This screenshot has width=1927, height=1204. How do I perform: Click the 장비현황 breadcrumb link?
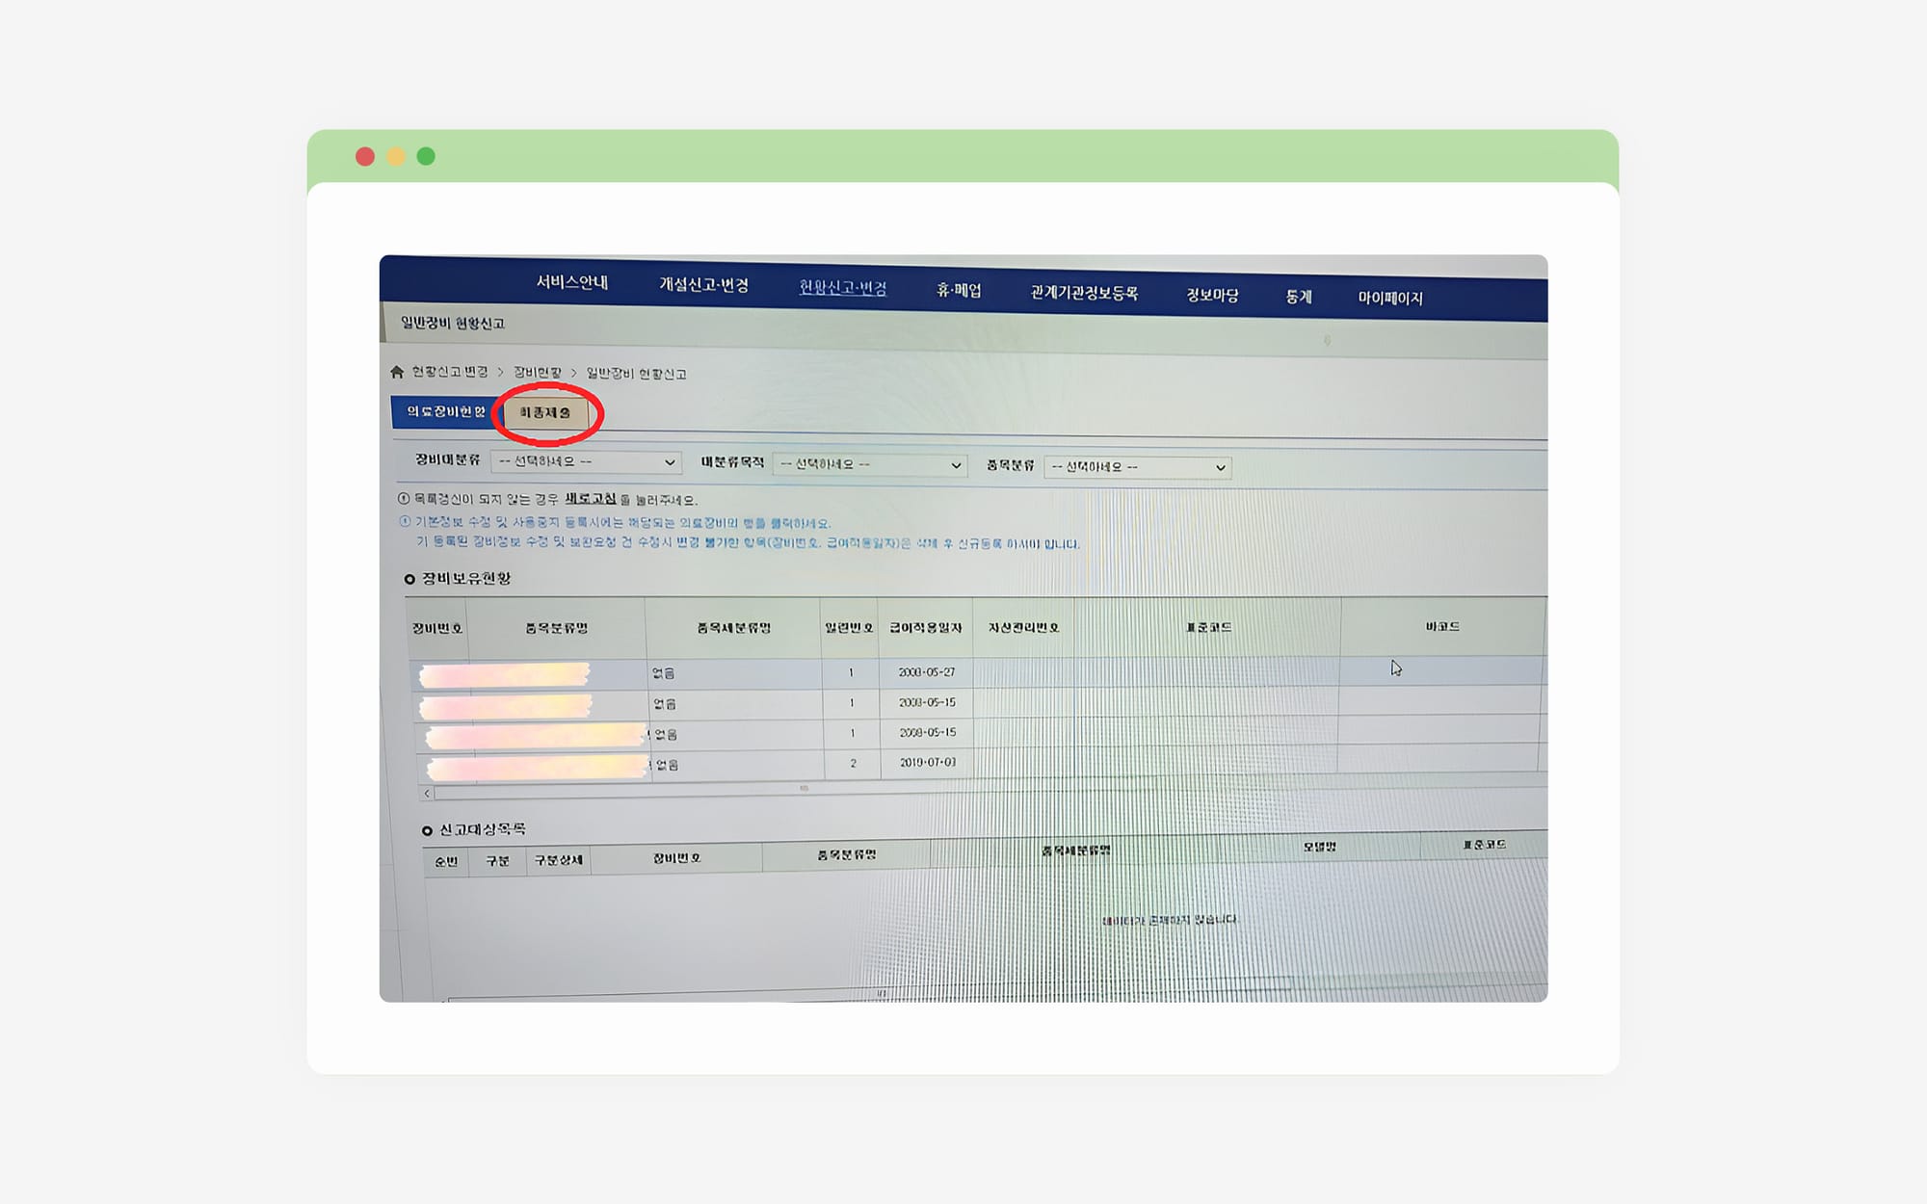click(x=537, y=373)
